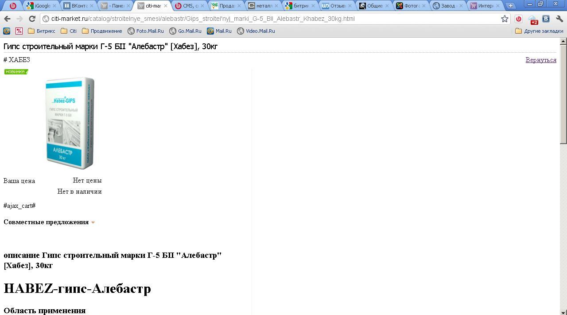Viewport: 567px width, 315px height.
Task: Click the Вернуться link
Action: (541, 60)
